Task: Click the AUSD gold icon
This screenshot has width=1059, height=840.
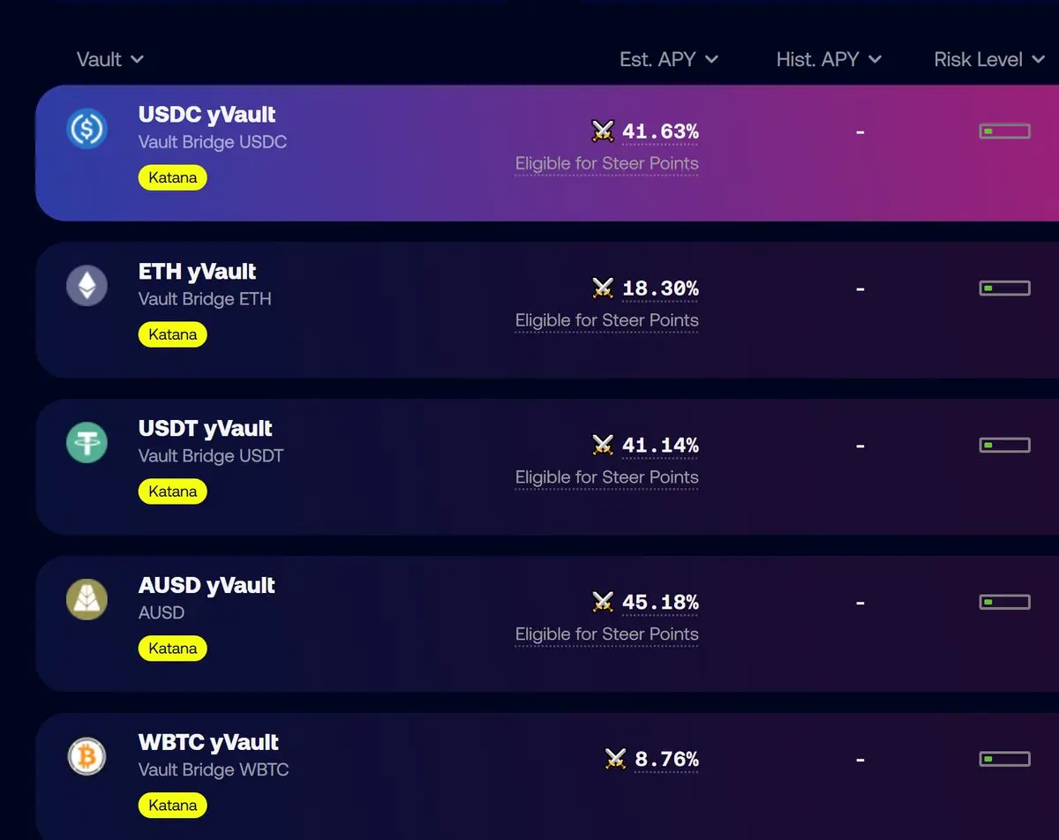Action: point(86,600)
